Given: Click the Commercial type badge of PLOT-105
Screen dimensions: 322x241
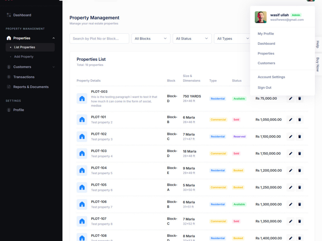Looking at the screenshot, I should tap(218, 187).
